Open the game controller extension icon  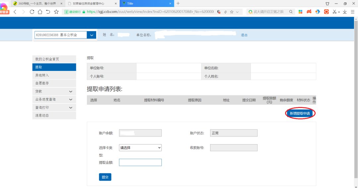tap(309, 12)
